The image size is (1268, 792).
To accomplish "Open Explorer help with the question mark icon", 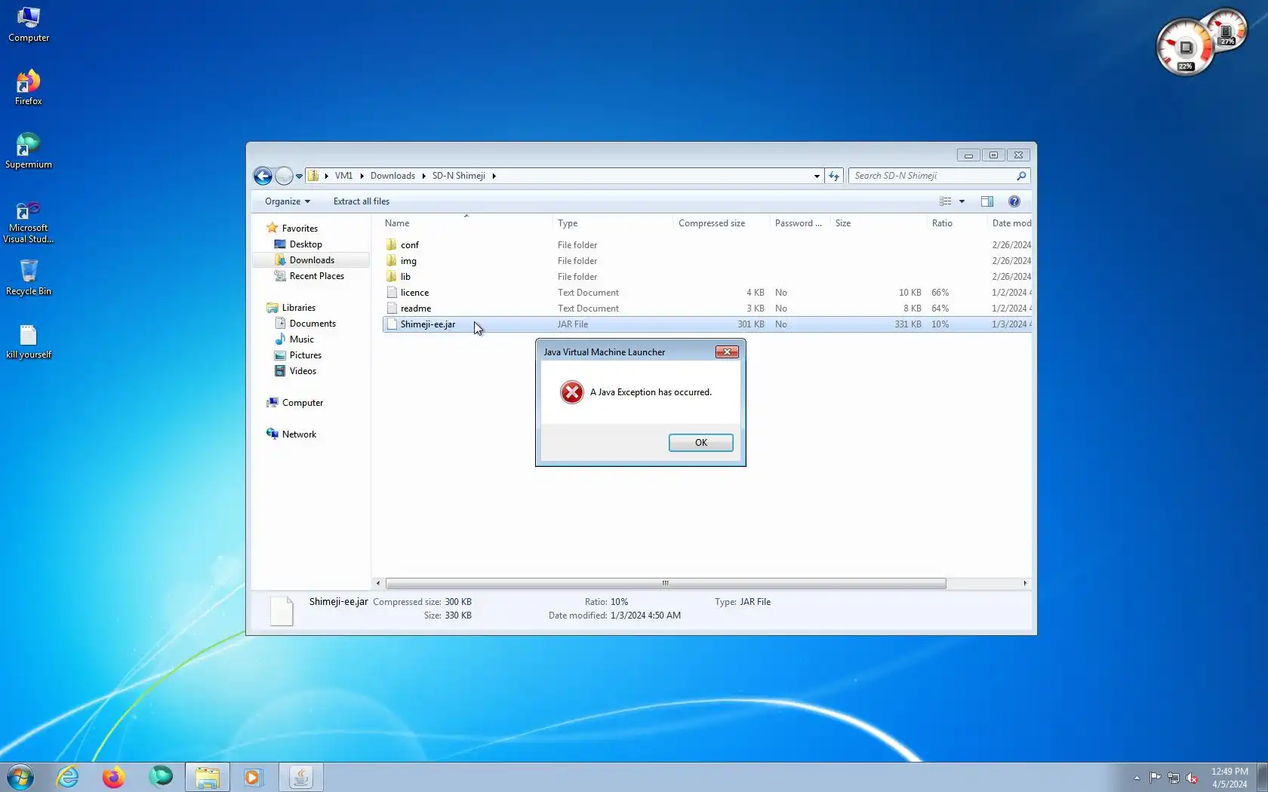I will pyautogui.click(x=1014, y=201).
